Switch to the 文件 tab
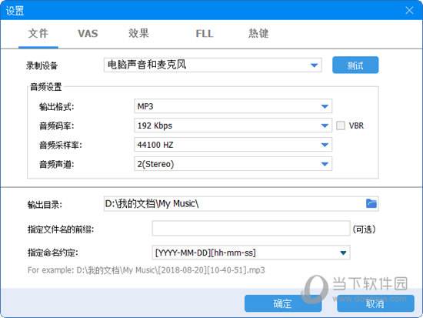The width and height of the screenshot is (423, 318). pyautogui.click(x=38, y=34)
